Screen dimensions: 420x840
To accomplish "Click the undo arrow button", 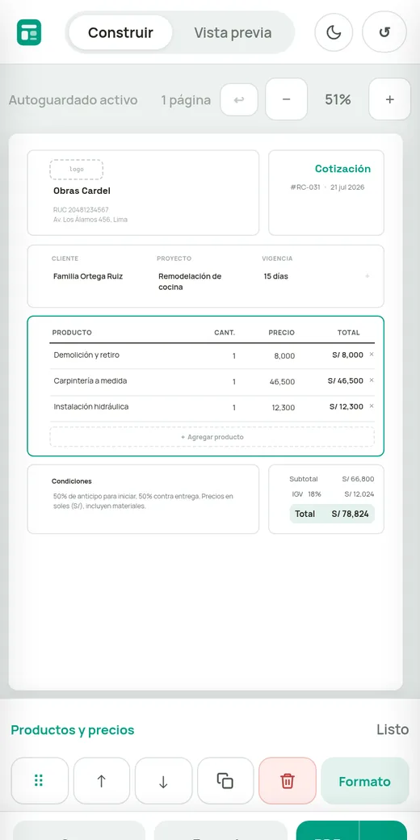I will click(239, 99).
